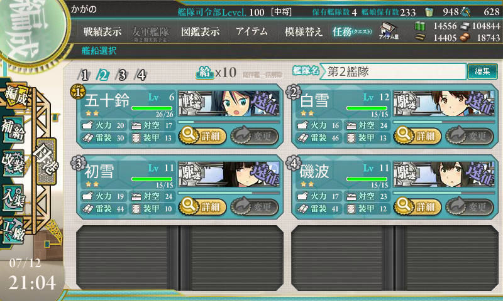This screenshot has width=503, height=301.
Task: Click 磯波 ship portrait banner
Action: tap(444, 174)
